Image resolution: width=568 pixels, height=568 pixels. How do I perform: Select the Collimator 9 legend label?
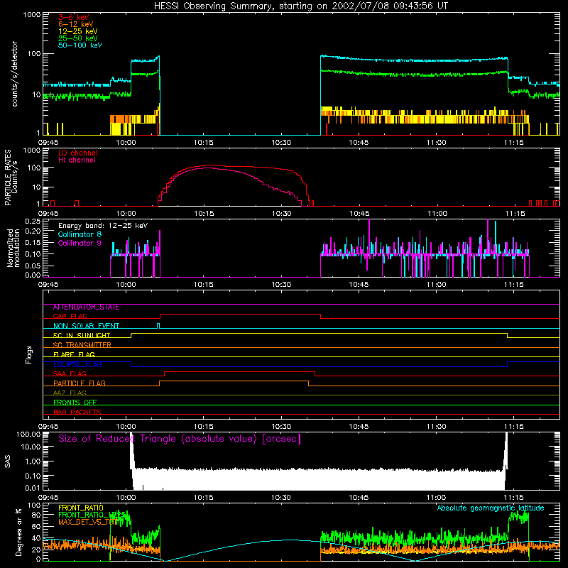click(x=80, y=243)
